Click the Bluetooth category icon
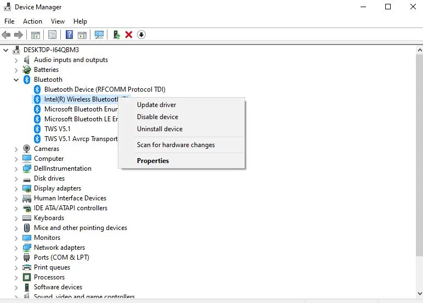This screenshot has height=303, width=423. [27, 80]
